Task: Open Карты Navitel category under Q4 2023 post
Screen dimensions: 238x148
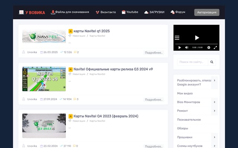Action: pyautogui.click(x=97, y=121)
